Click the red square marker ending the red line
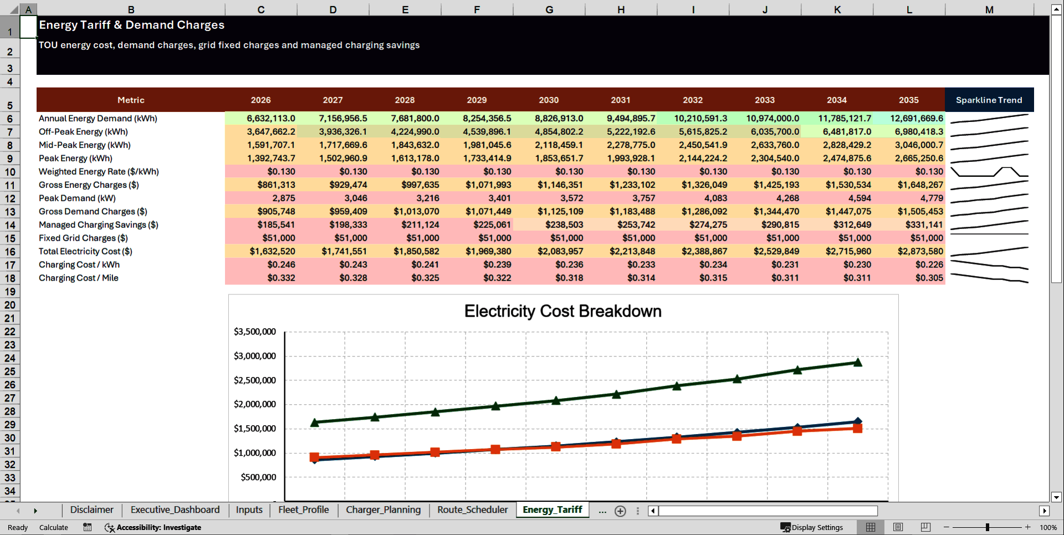The image size is (1064, 535). [858, 428]
